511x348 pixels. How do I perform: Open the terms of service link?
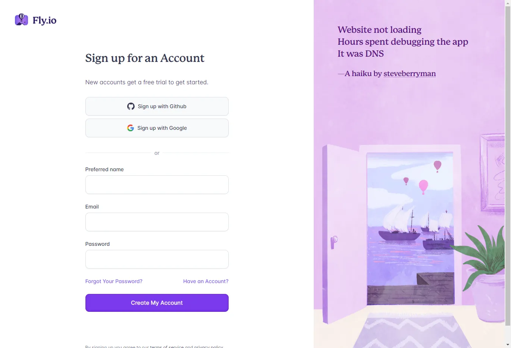tap(167, 347)
